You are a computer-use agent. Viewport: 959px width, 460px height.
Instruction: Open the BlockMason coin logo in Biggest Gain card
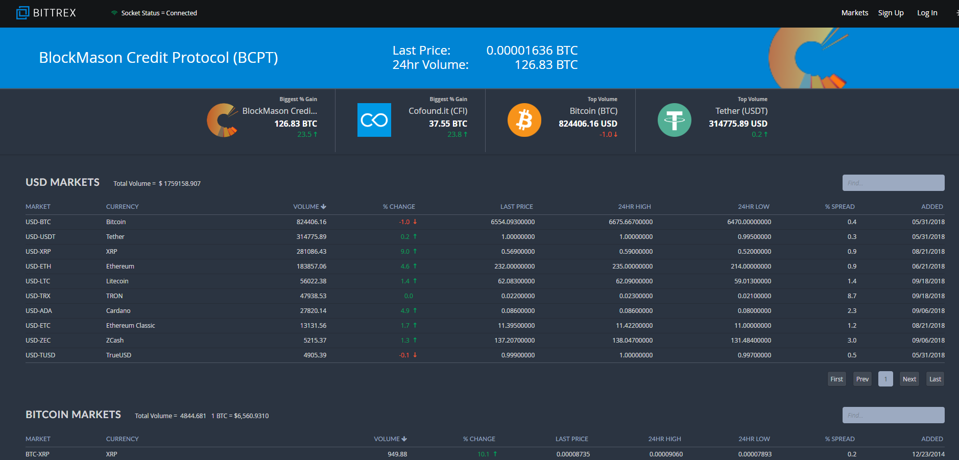click(223, 120)
